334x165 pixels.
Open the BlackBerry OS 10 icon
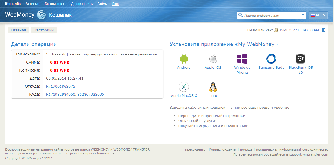point(300,59)
